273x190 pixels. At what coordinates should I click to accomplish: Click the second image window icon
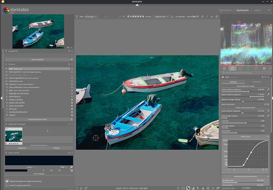[x=86, y=188]
